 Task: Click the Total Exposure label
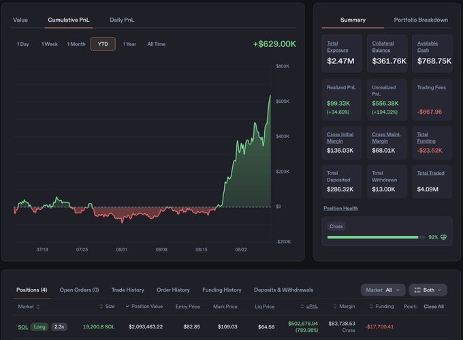tap(337, 46)
